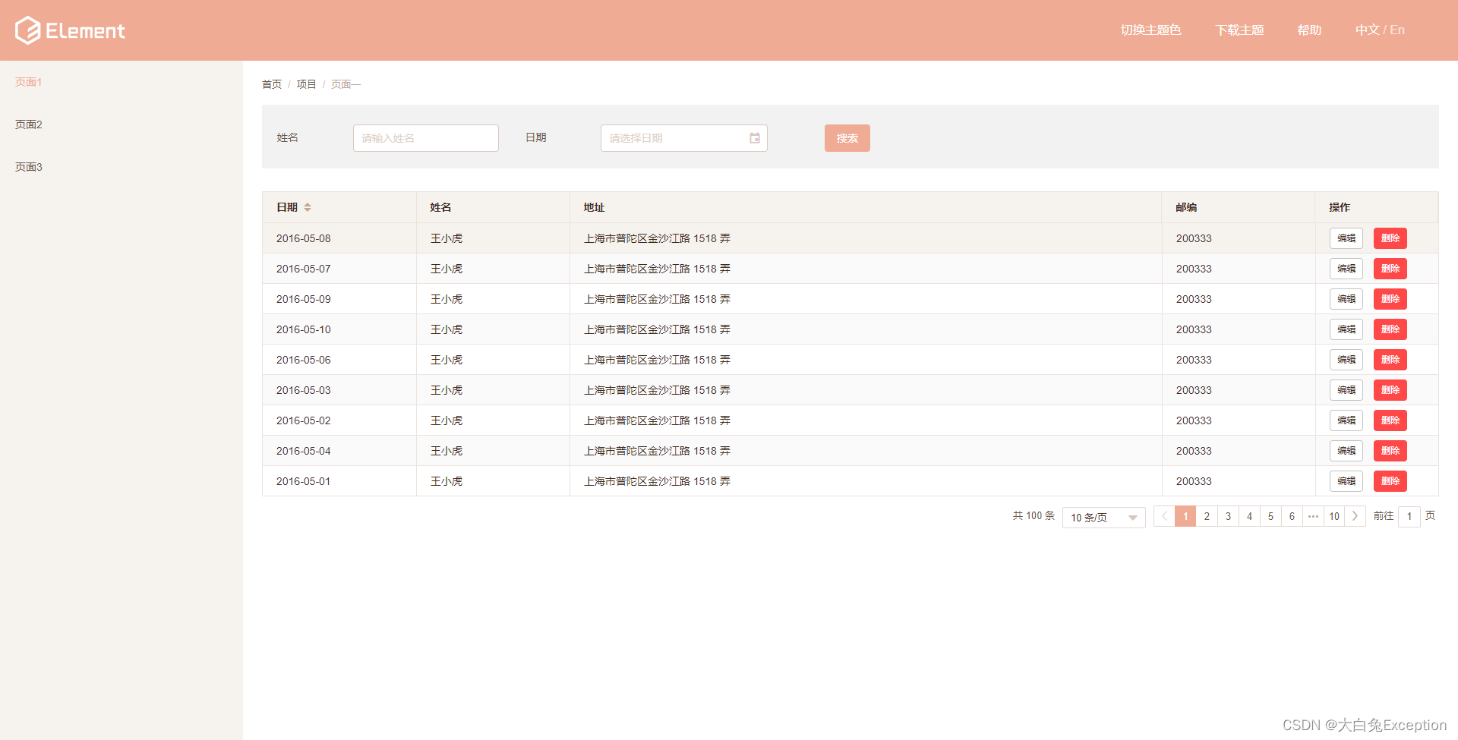Go to page 5 in pagination
Image resolution: width=1458 pixels, height=740 pixels.
click(x=1270, y=516)
